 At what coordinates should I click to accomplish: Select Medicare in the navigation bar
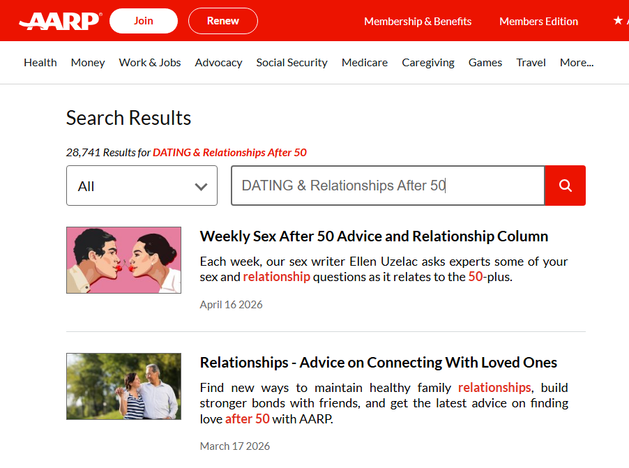click(365, 63)
